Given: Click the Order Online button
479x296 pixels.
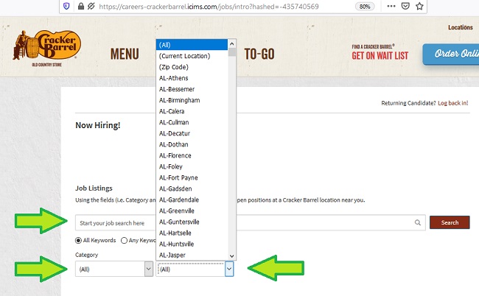Looking at the screenshot, I should (451, 54).
